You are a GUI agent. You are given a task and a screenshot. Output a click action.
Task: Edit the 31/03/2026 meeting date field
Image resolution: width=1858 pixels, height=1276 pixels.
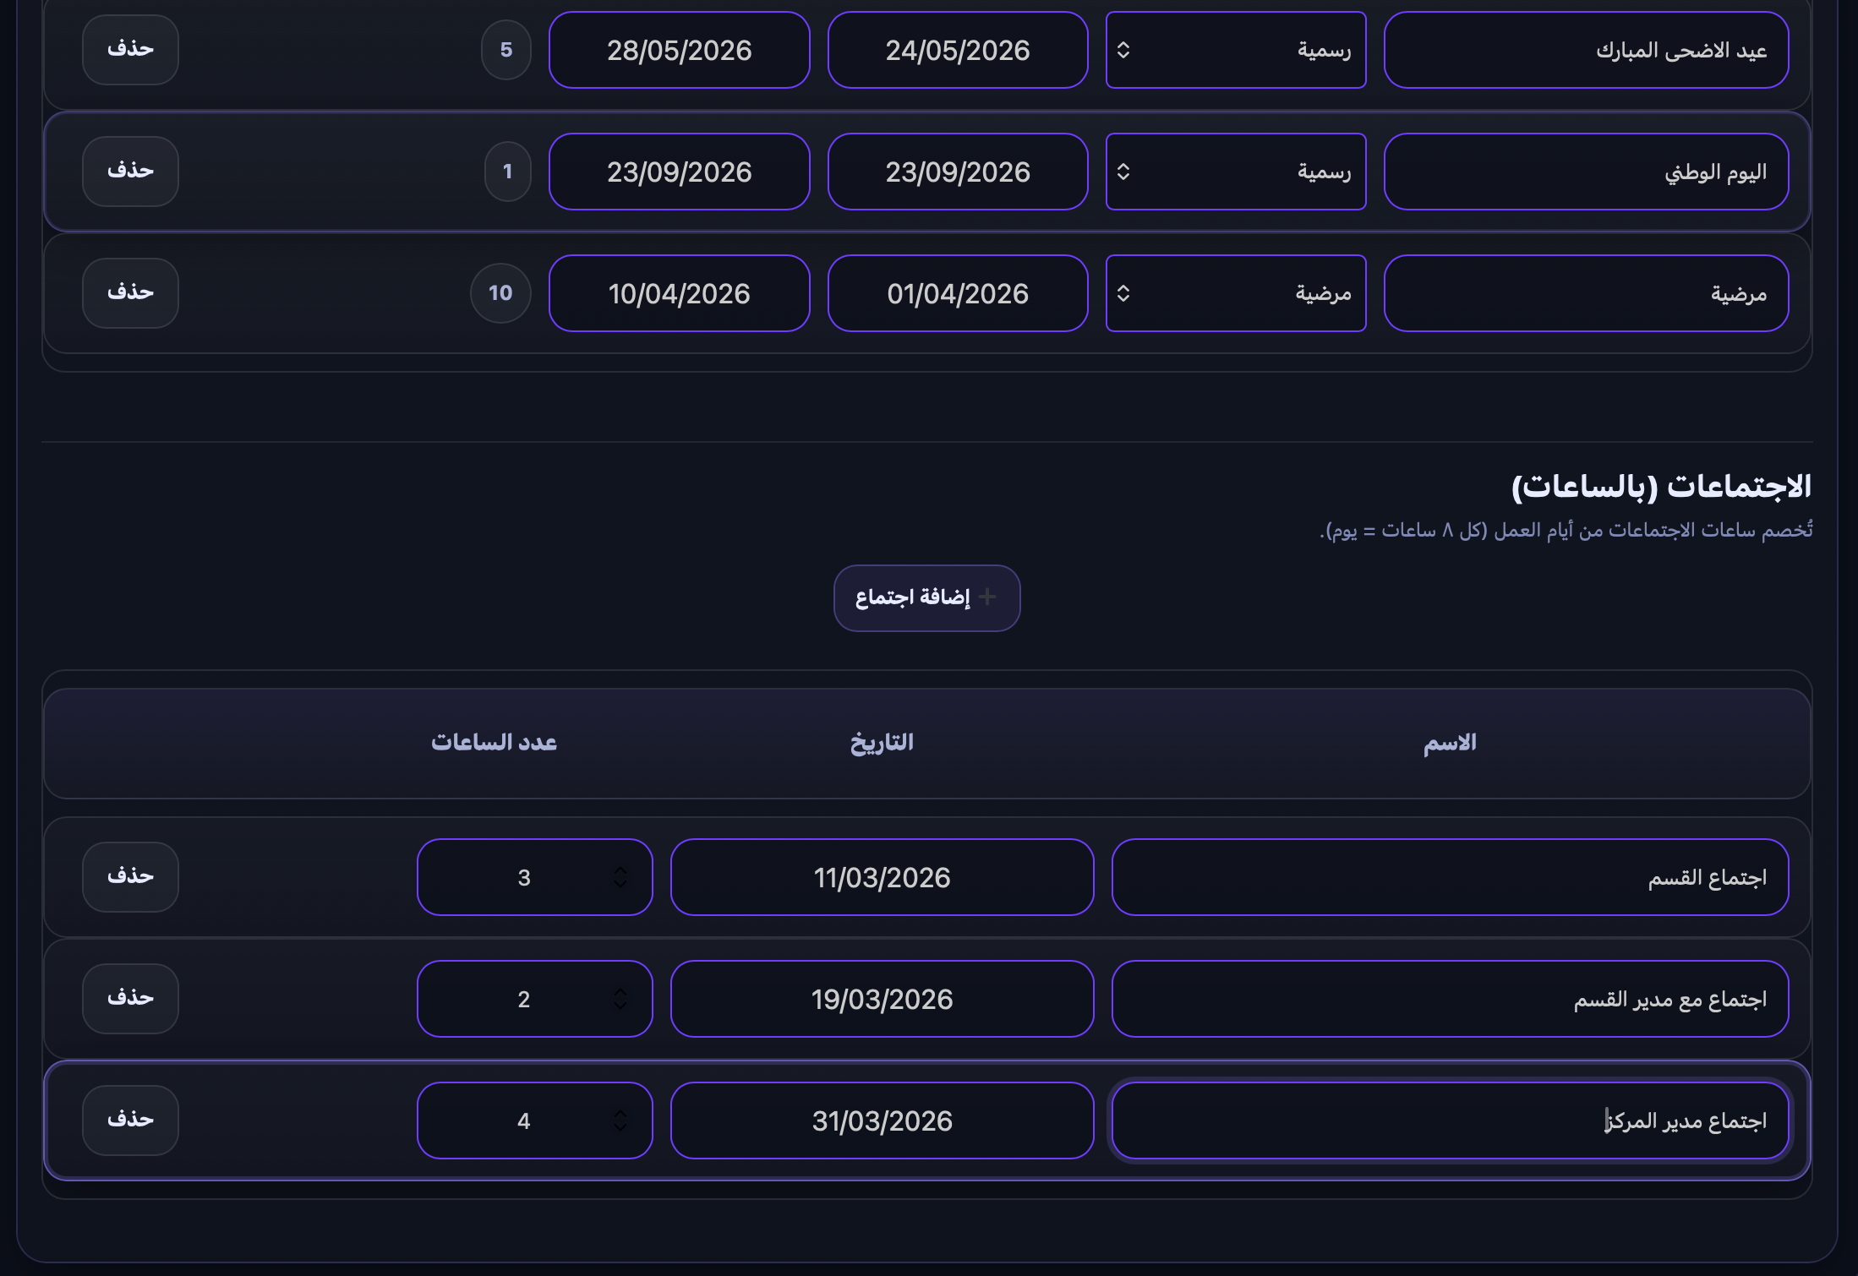882,1121
